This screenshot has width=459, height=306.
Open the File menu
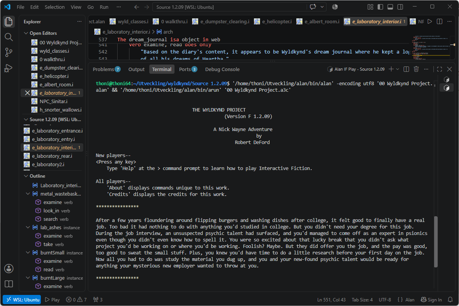[x=21, y=7]
